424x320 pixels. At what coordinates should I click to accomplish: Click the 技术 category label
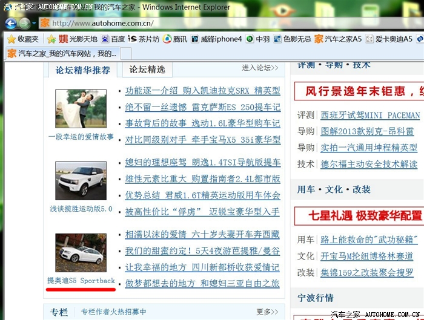tap(305, 164)
